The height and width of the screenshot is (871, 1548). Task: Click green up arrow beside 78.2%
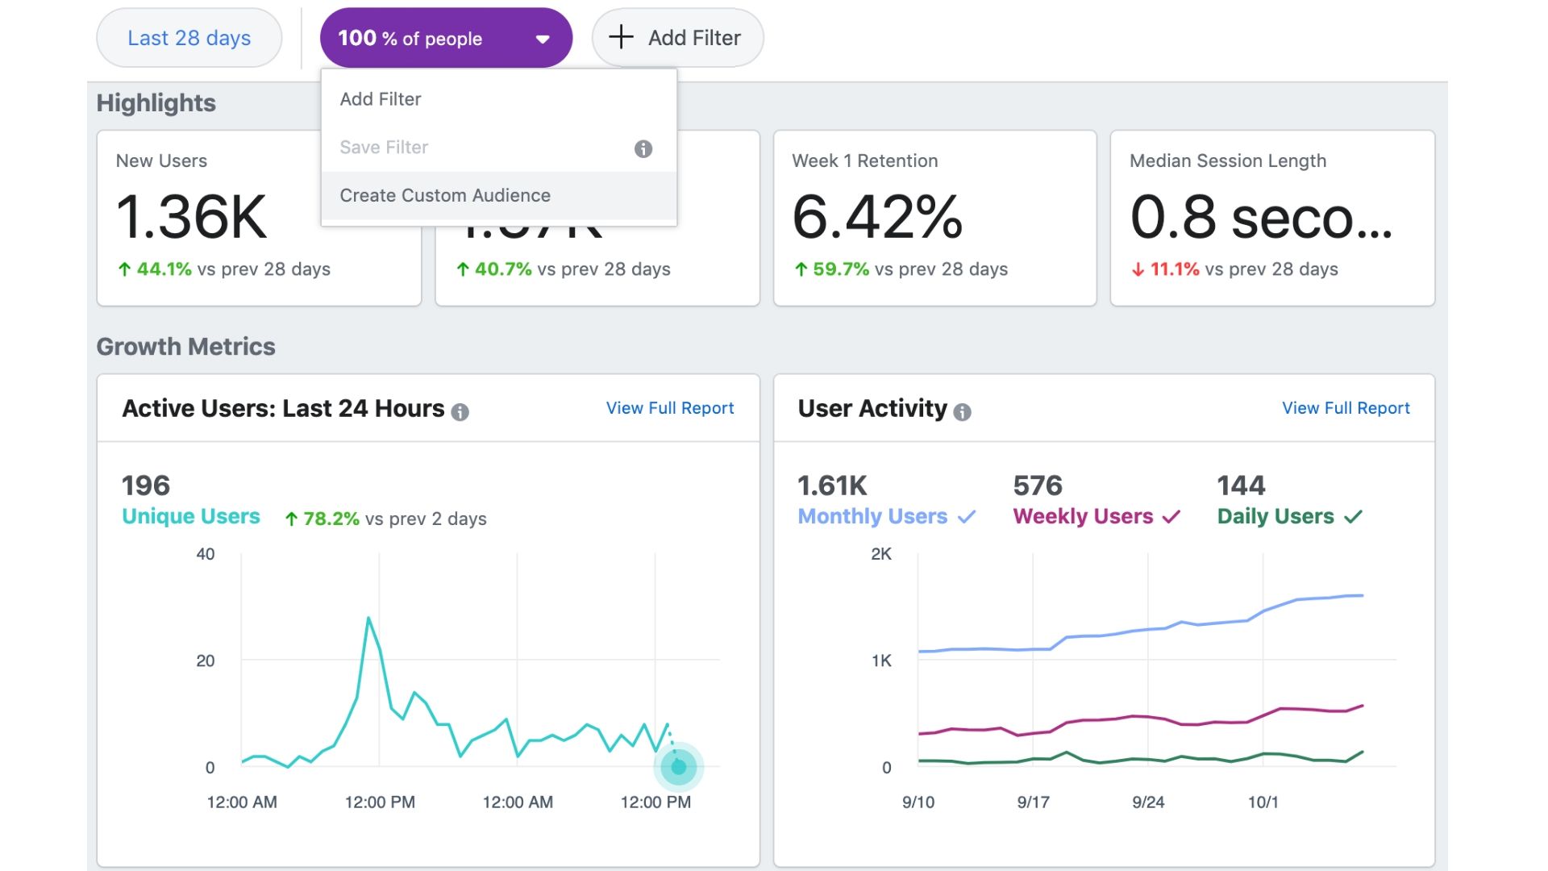(x=292, y=519)
